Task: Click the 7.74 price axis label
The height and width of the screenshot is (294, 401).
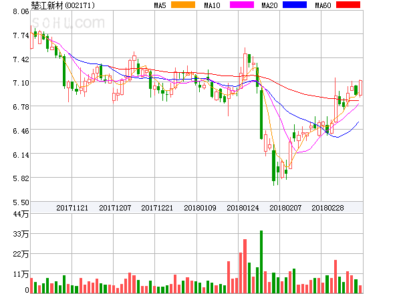Action: click(21, 35)
